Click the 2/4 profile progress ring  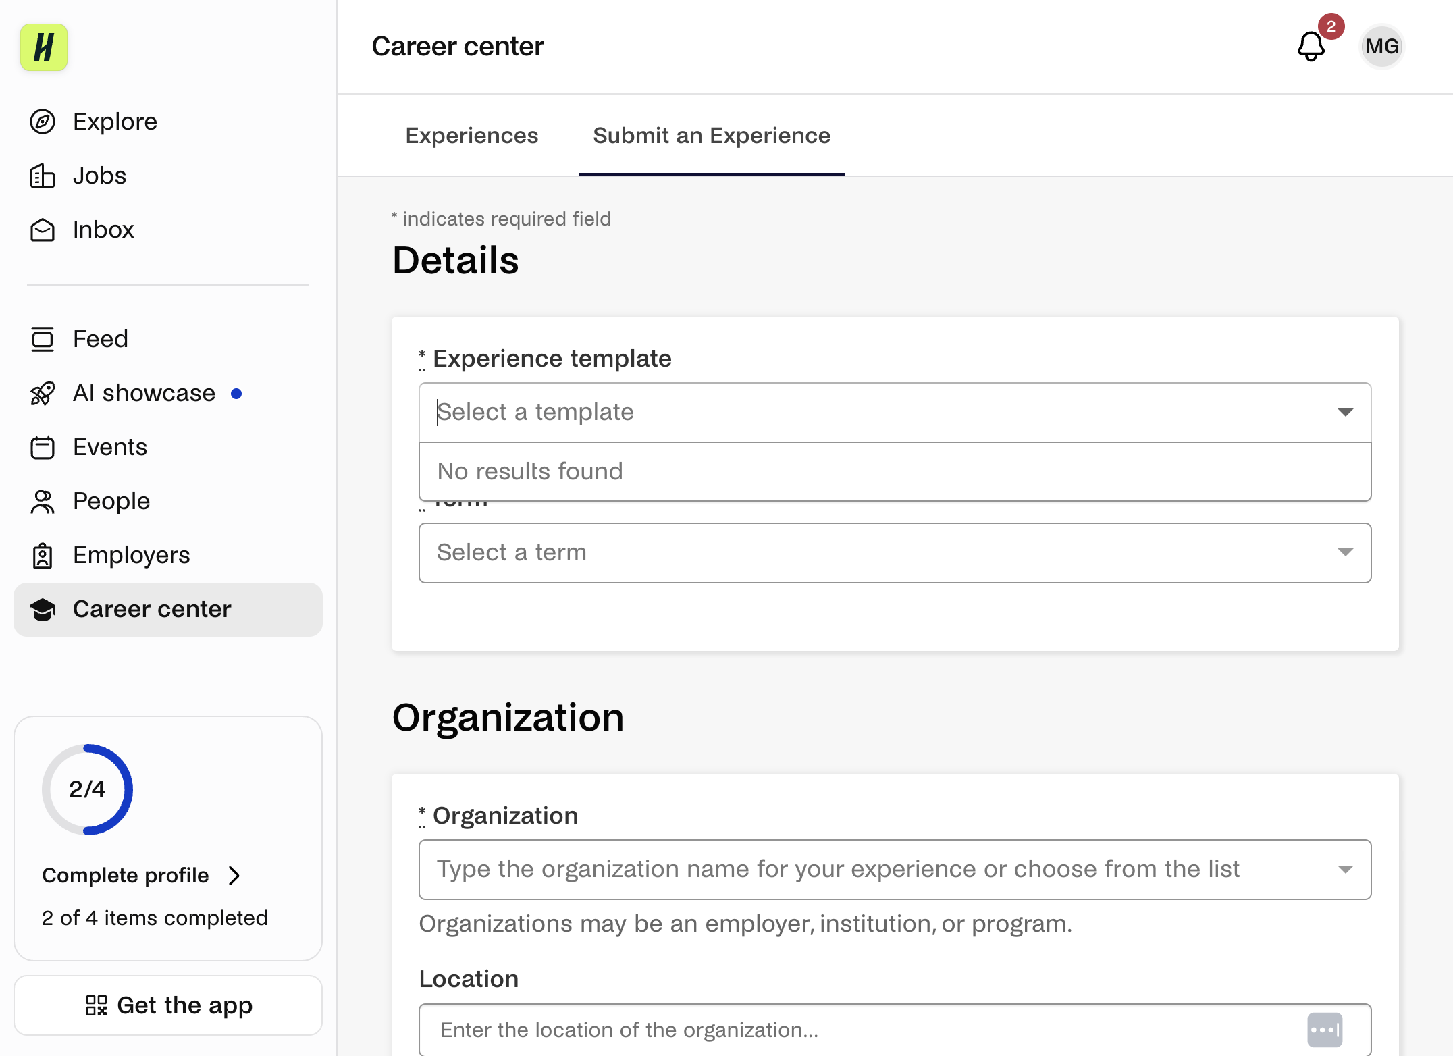click(x=87, y=789)
